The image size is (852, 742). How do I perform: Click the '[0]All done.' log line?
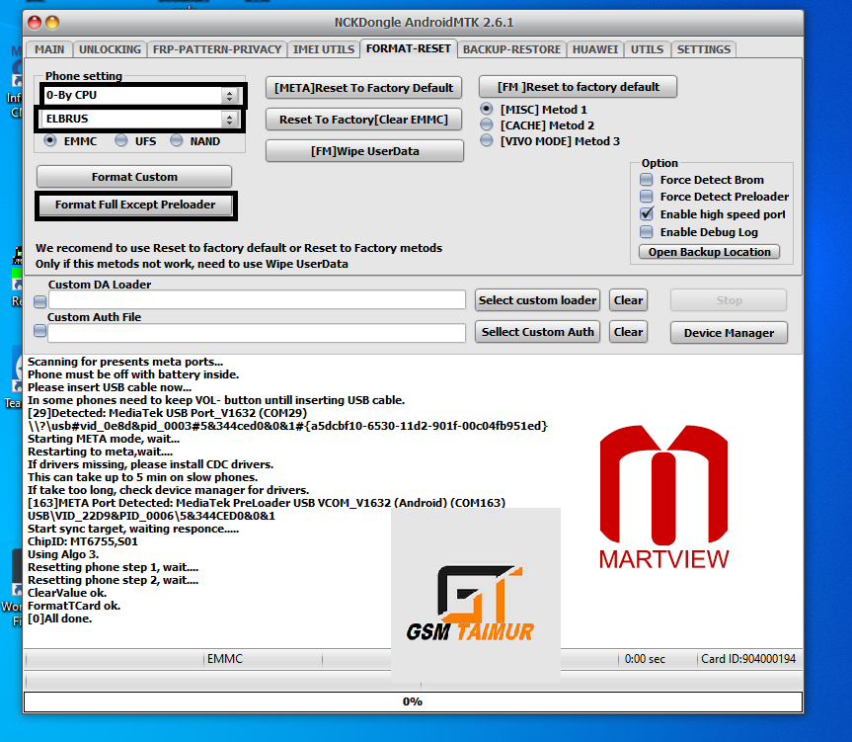[60, 618]
